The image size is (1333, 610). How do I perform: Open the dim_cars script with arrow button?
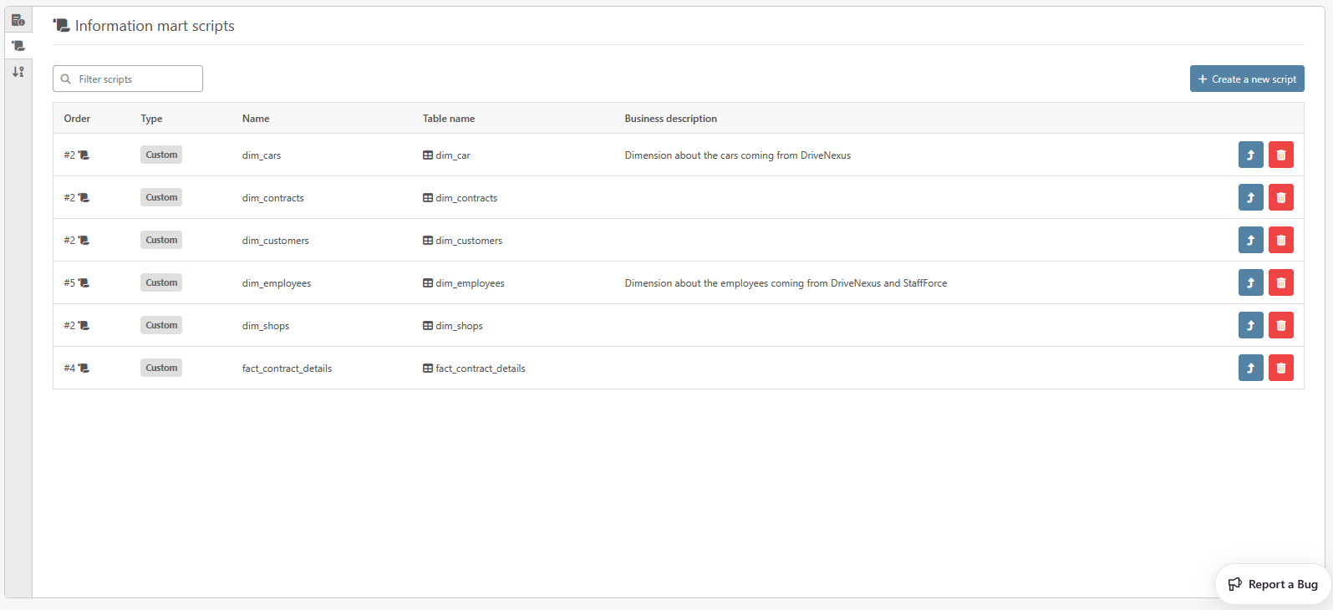pyautogui.click(x=1250, y=155)
